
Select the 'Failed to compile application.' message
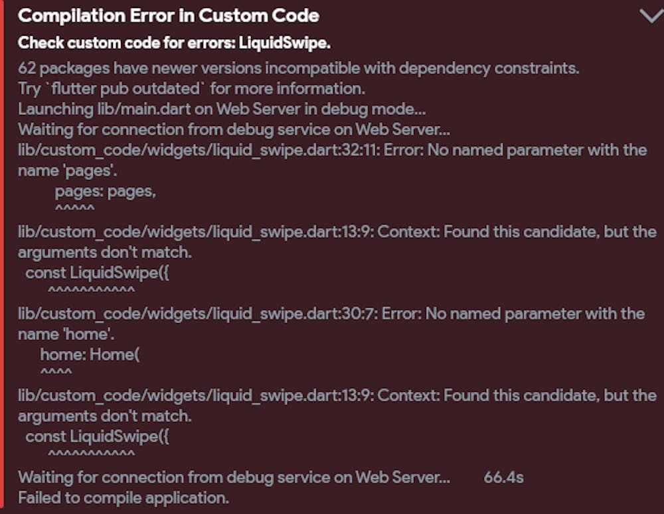(x=123, y=497)
